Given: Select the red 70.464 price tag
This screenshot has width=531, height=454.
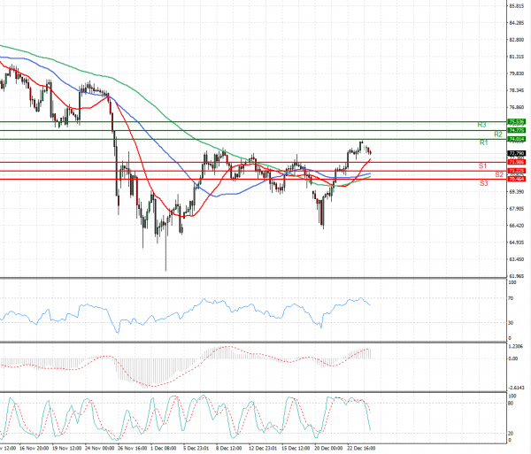Looking at the screenshot, I should (x=517, y=179).
